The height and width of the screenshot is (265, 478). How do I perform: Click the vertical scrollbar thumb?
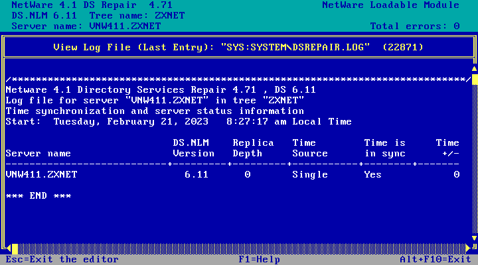[475, 79]
